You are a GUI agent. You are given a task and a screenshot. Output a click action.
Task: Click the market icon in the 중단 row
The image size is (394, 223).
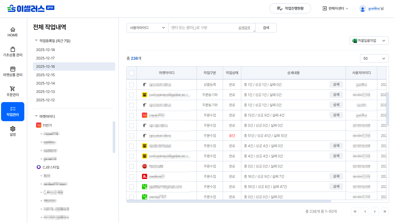145,136
